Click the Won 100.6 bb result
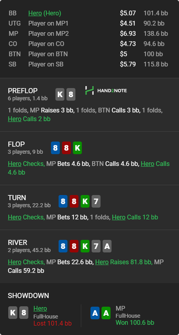Screen dimensions: 179x335 [x=135, y=323]
